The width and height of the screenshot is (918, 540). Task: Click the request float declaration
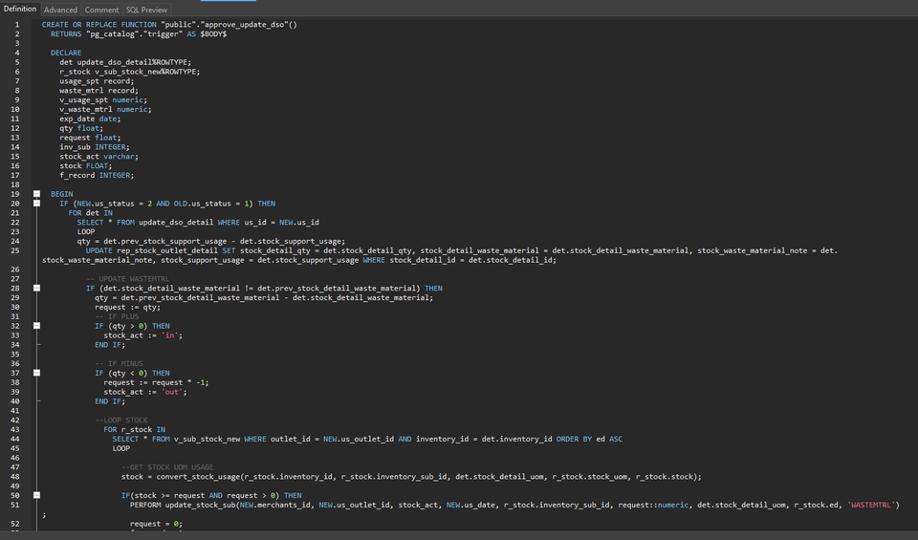[x=90, y=138]
